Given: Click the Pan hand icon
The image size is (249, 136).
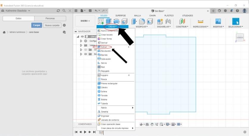Looking at the screenshot, I should pyautogui.click(x=152, y=124).
